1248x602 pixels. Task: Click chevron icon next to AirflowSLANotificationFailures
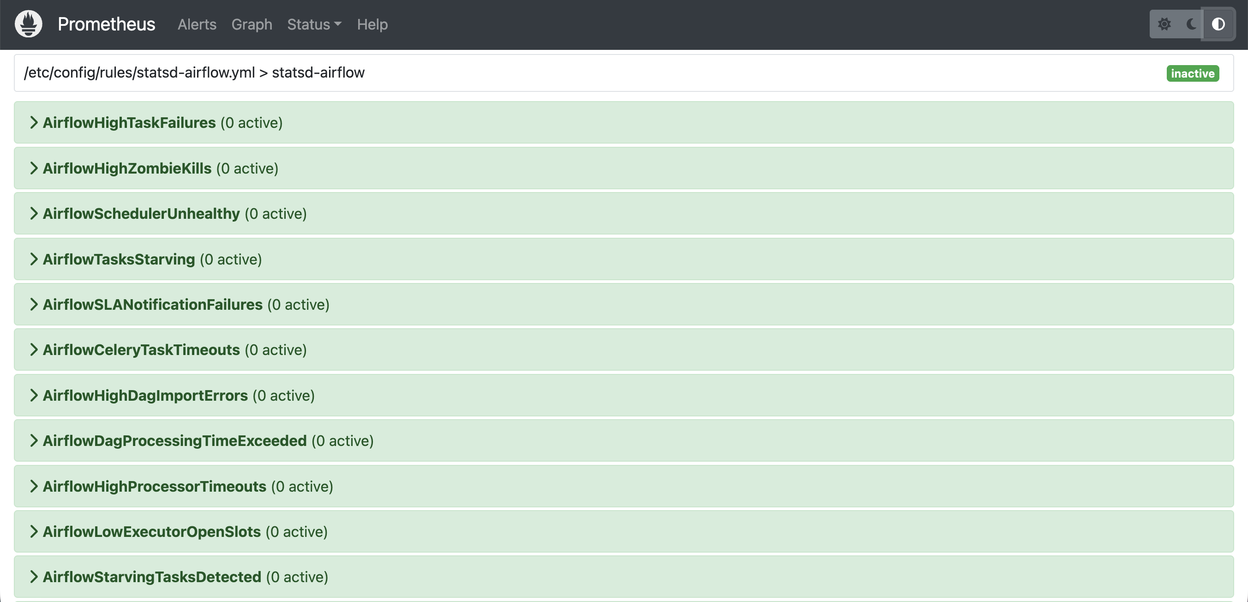click(x=33, y=304)
